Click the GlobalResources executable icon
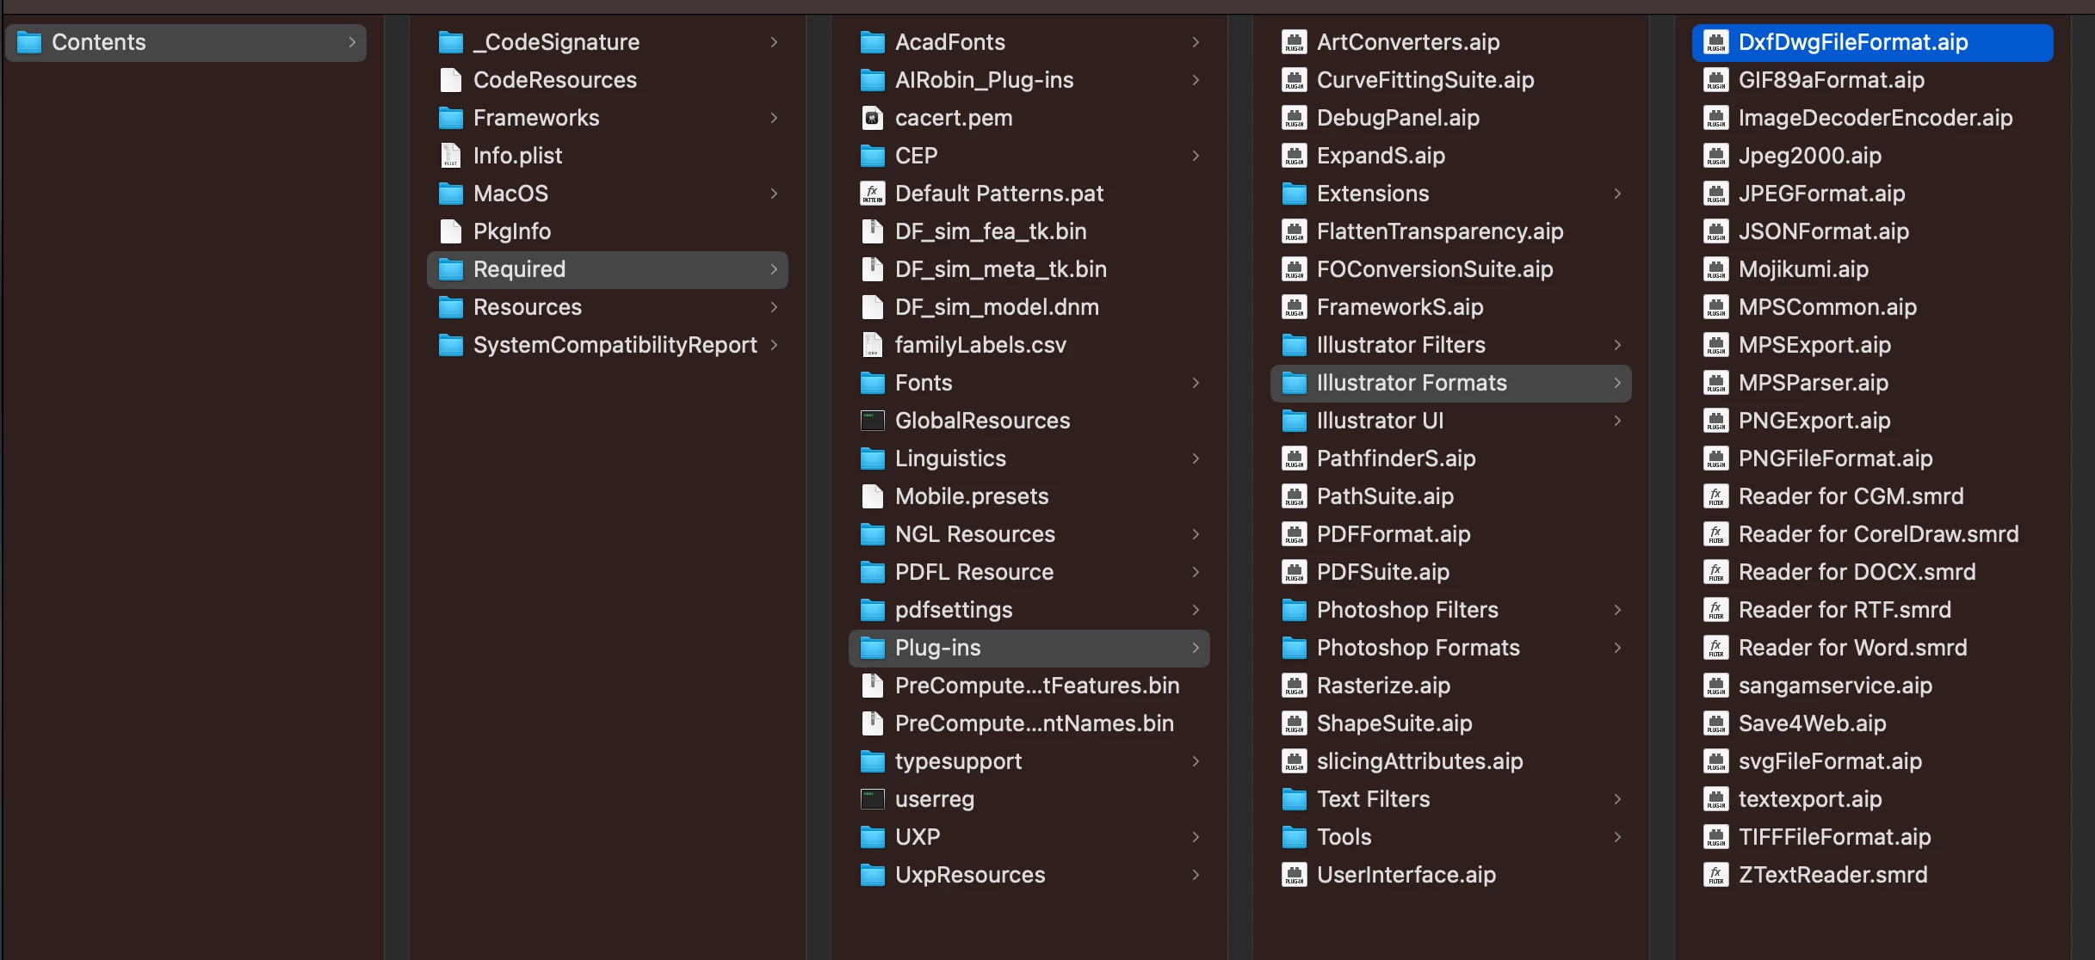 872,421
